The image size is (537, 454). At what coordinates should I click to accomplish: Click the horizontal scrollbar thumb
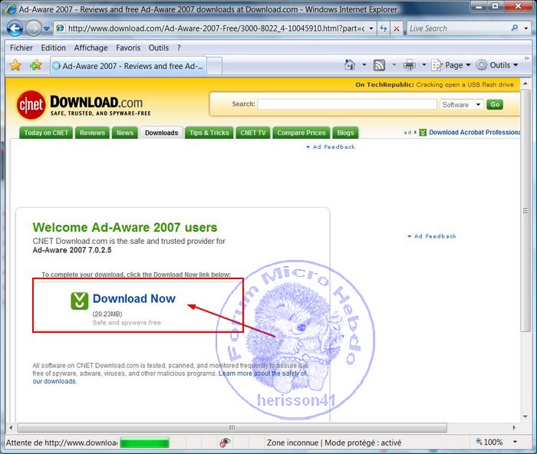232,427
